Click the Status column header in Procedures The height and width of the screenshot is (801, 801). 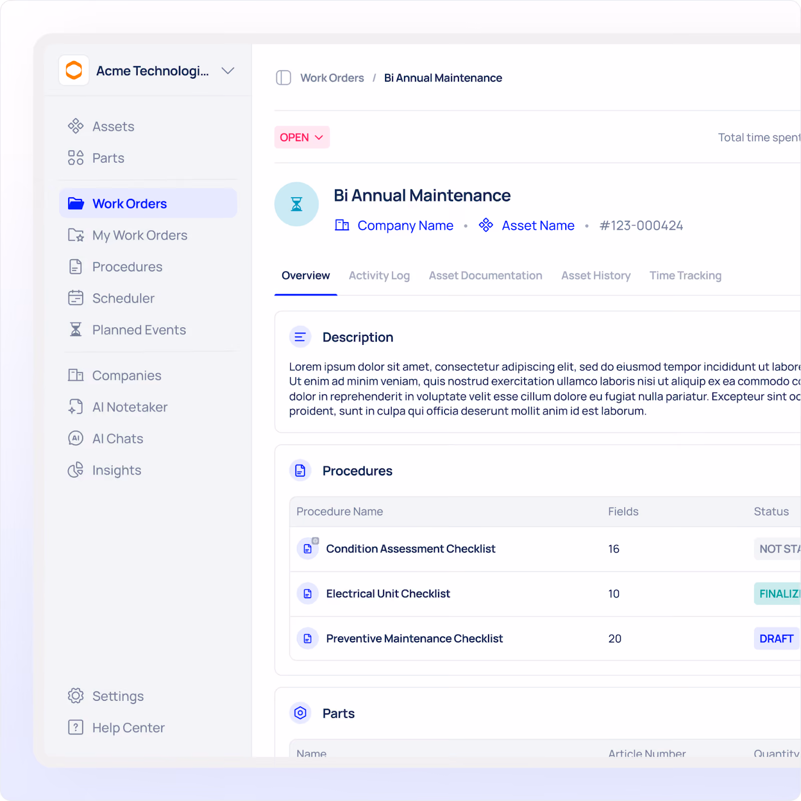[771, 511]
